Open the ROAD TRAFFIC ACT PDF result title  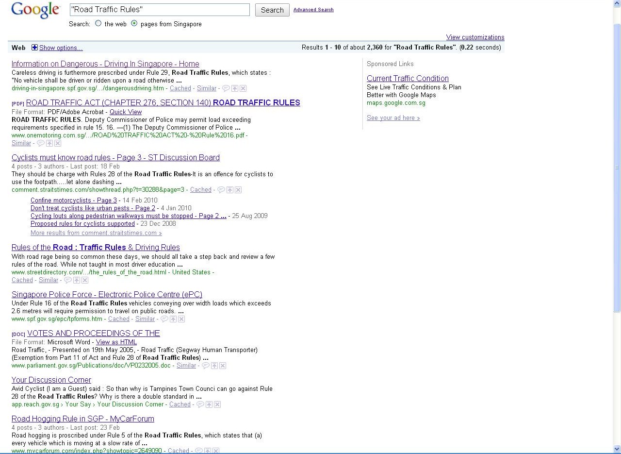pos(163,102)
